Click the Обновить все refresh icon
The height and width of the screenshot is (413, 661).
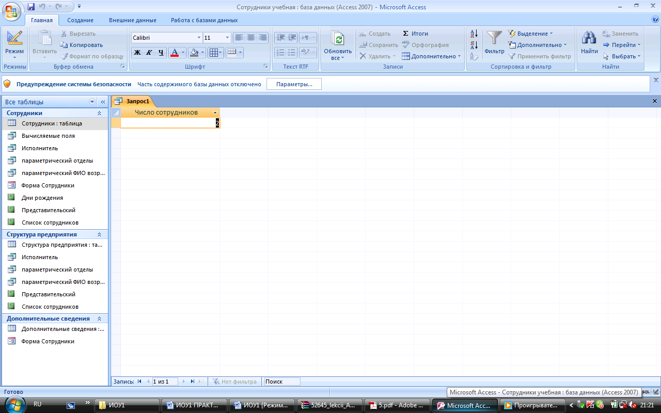coord(338,39)
